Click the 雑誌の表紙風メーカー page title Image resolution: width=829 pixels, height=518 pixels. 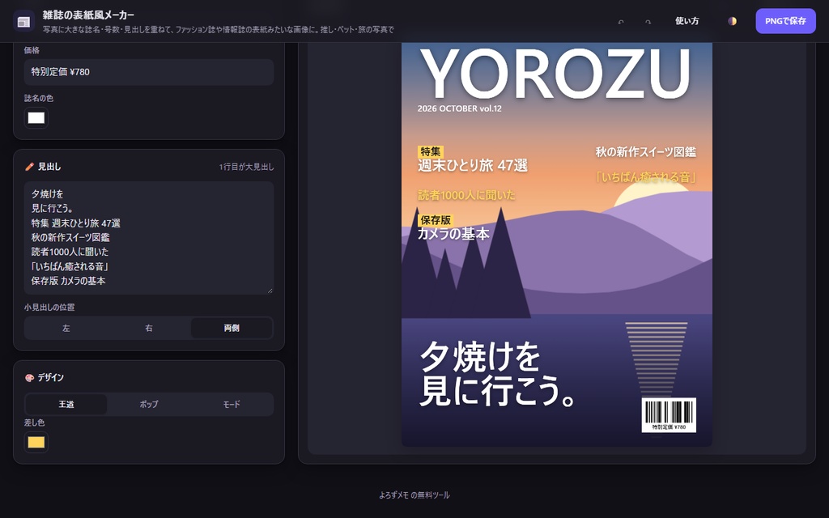click(x=88, y=15)
